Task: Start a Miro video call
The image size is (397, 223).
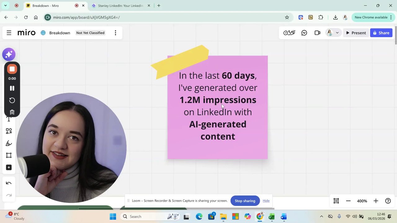Action: coord(317,33)
